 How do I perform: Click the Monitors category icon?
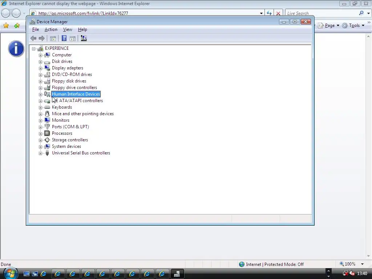(x=47, y=120)
